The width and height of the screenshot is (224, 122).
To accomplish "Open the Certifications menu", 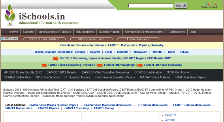I will (176, 32).
